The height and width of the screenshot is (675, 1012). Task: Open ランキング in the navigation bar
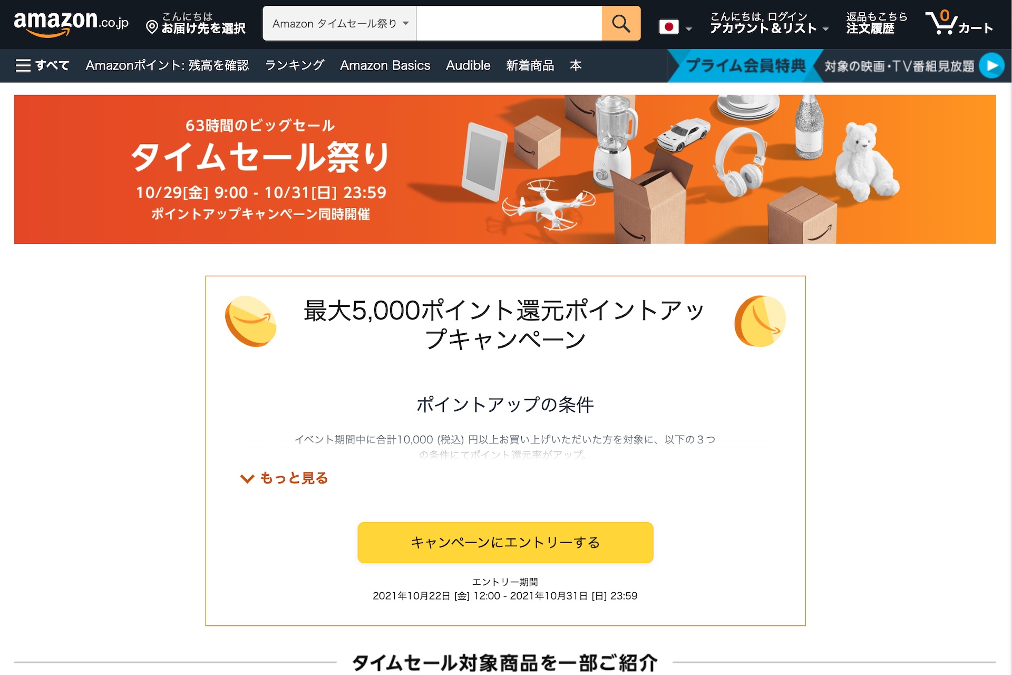click(x=294, y=65)
